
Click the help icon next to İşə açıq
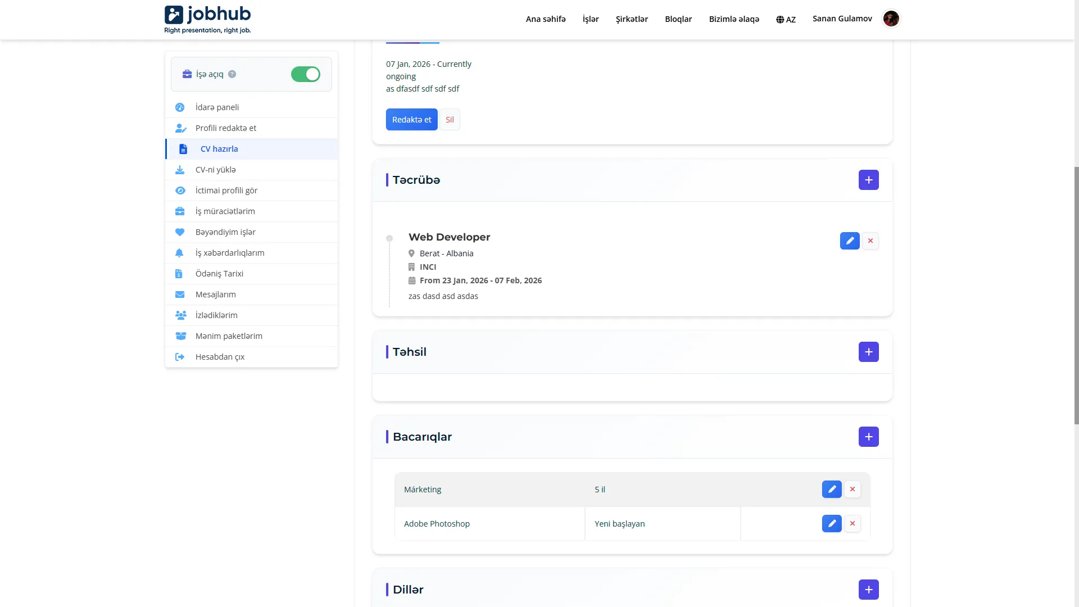(x=232, y=74)
